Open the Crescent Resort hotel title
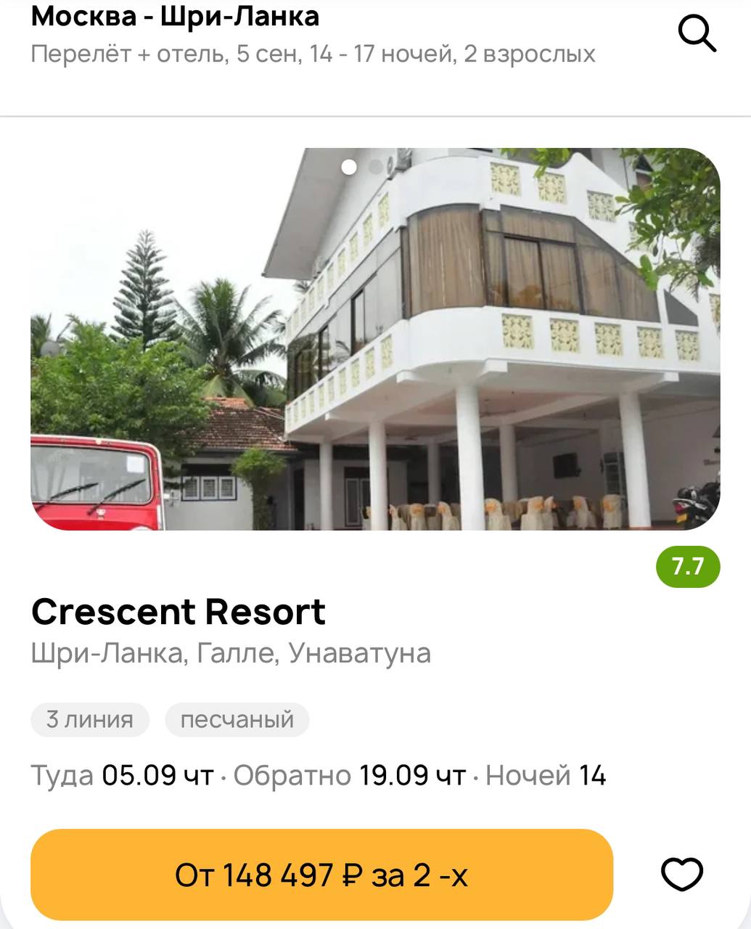The height and width of the screenshot is (929, 751). (178, 611)
